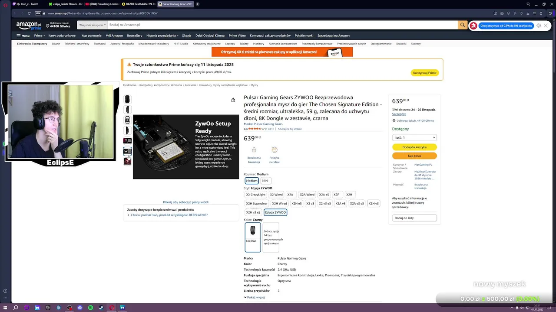Viewport: 556px width, 312px height.
Task: Launch Steam from the taskbar
Action: [x=101, y=308]
